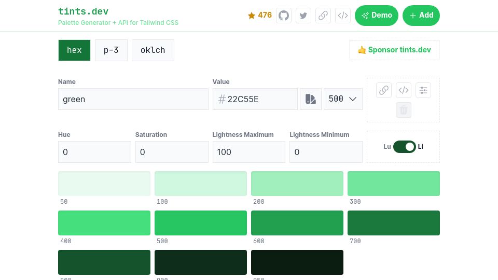Go to the tints.dev home logo

click(x=83, y=11)
